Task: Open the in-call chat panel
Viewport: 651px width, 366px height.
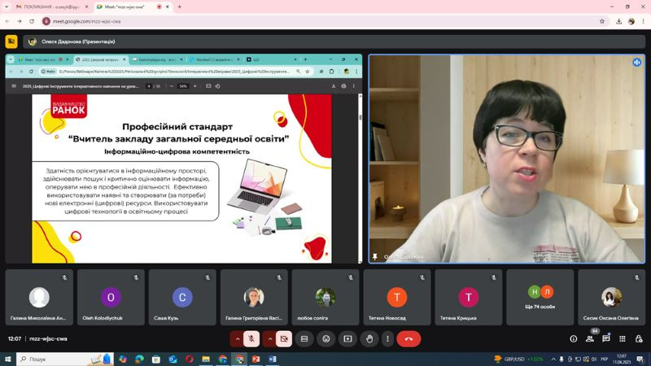Action: tap(605, 339)
